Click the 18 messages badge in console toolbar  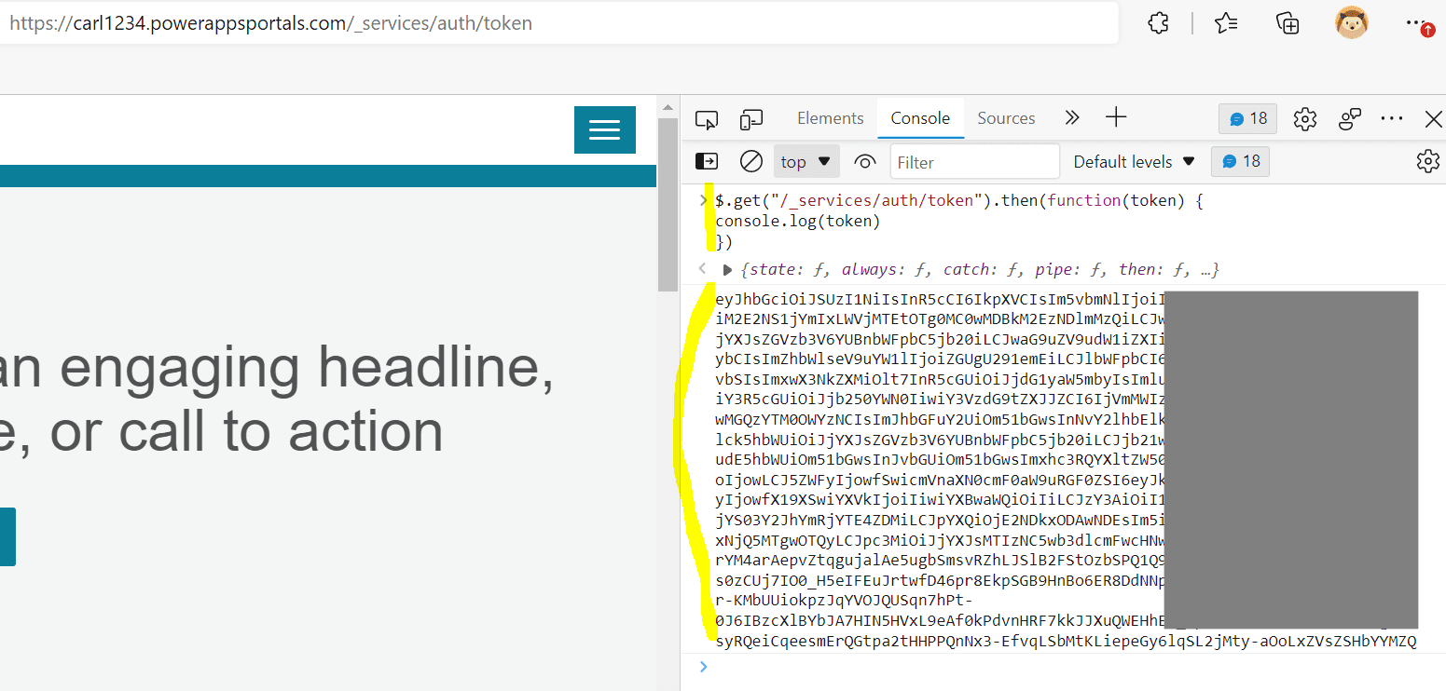coord(1240,161)
